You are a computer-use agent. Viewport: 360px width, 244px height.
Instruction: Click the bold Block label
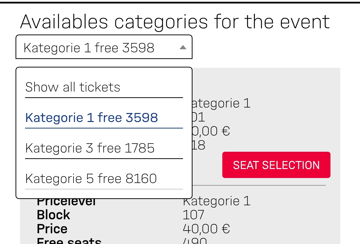(53, 215)
